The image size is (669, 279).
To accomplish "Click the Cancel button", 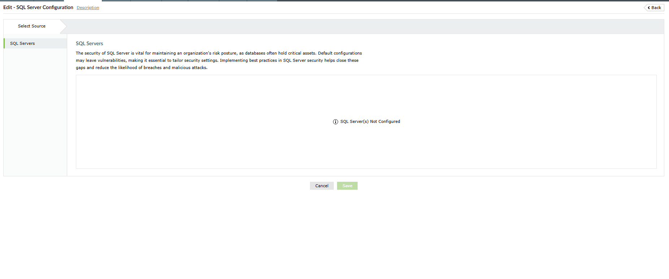I will pos(322,186).
